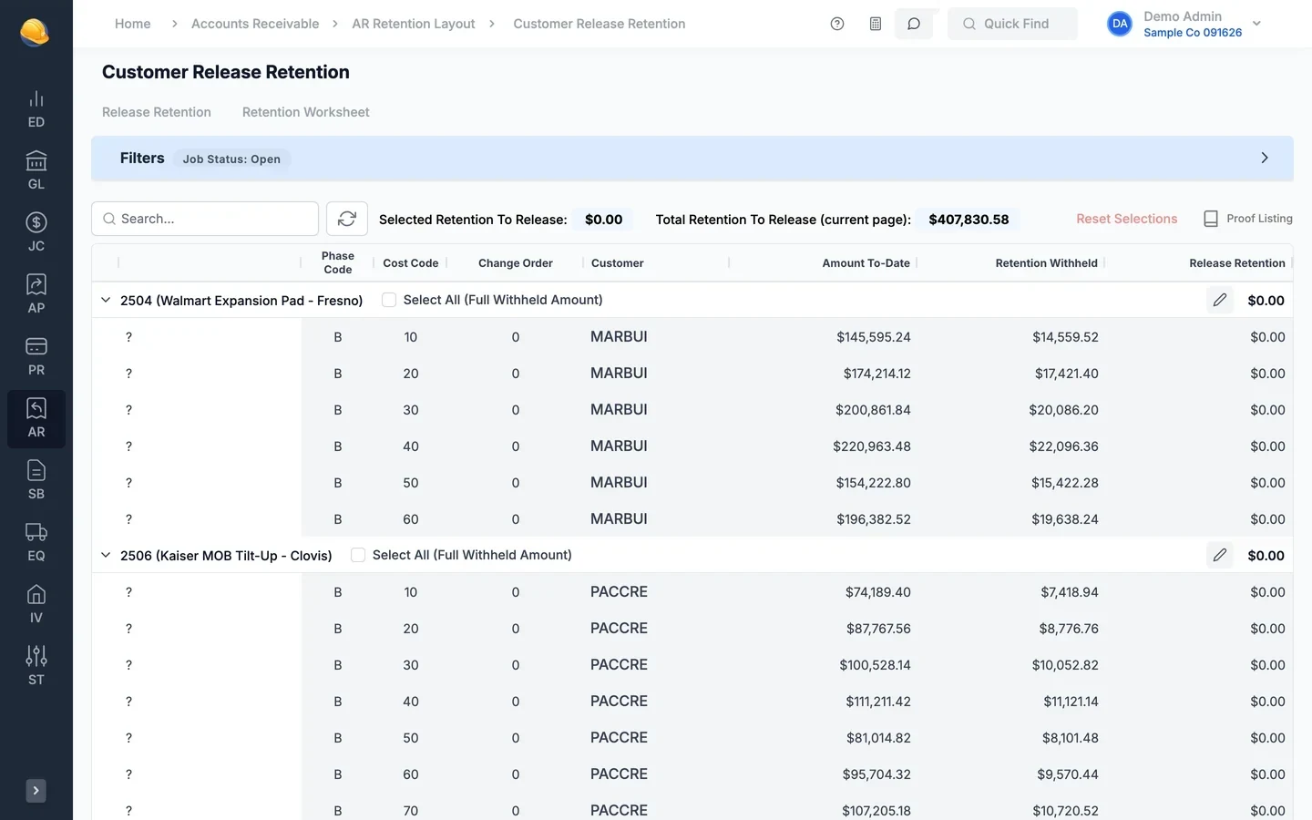Open the JC job cost module
This screenshot has width=1312, height=820.
tap(36, 233)
